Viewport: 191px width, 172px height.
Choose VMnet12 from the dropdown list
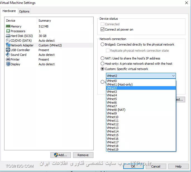(x=141, y=124)
